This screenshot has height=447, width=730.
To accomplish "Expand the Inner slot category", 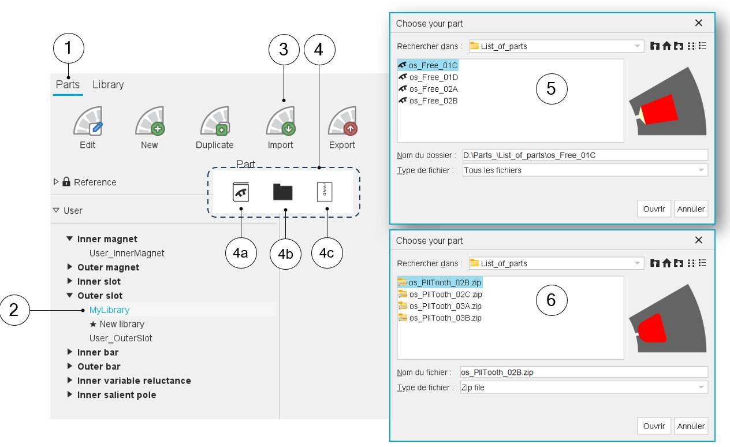I will pyautogui.click(x=70, y=281).
